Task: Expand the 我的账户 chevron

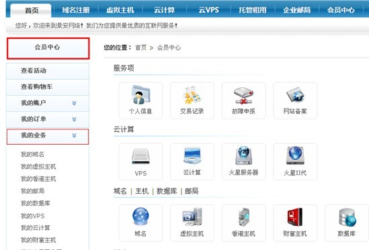Action: point(74,103)
